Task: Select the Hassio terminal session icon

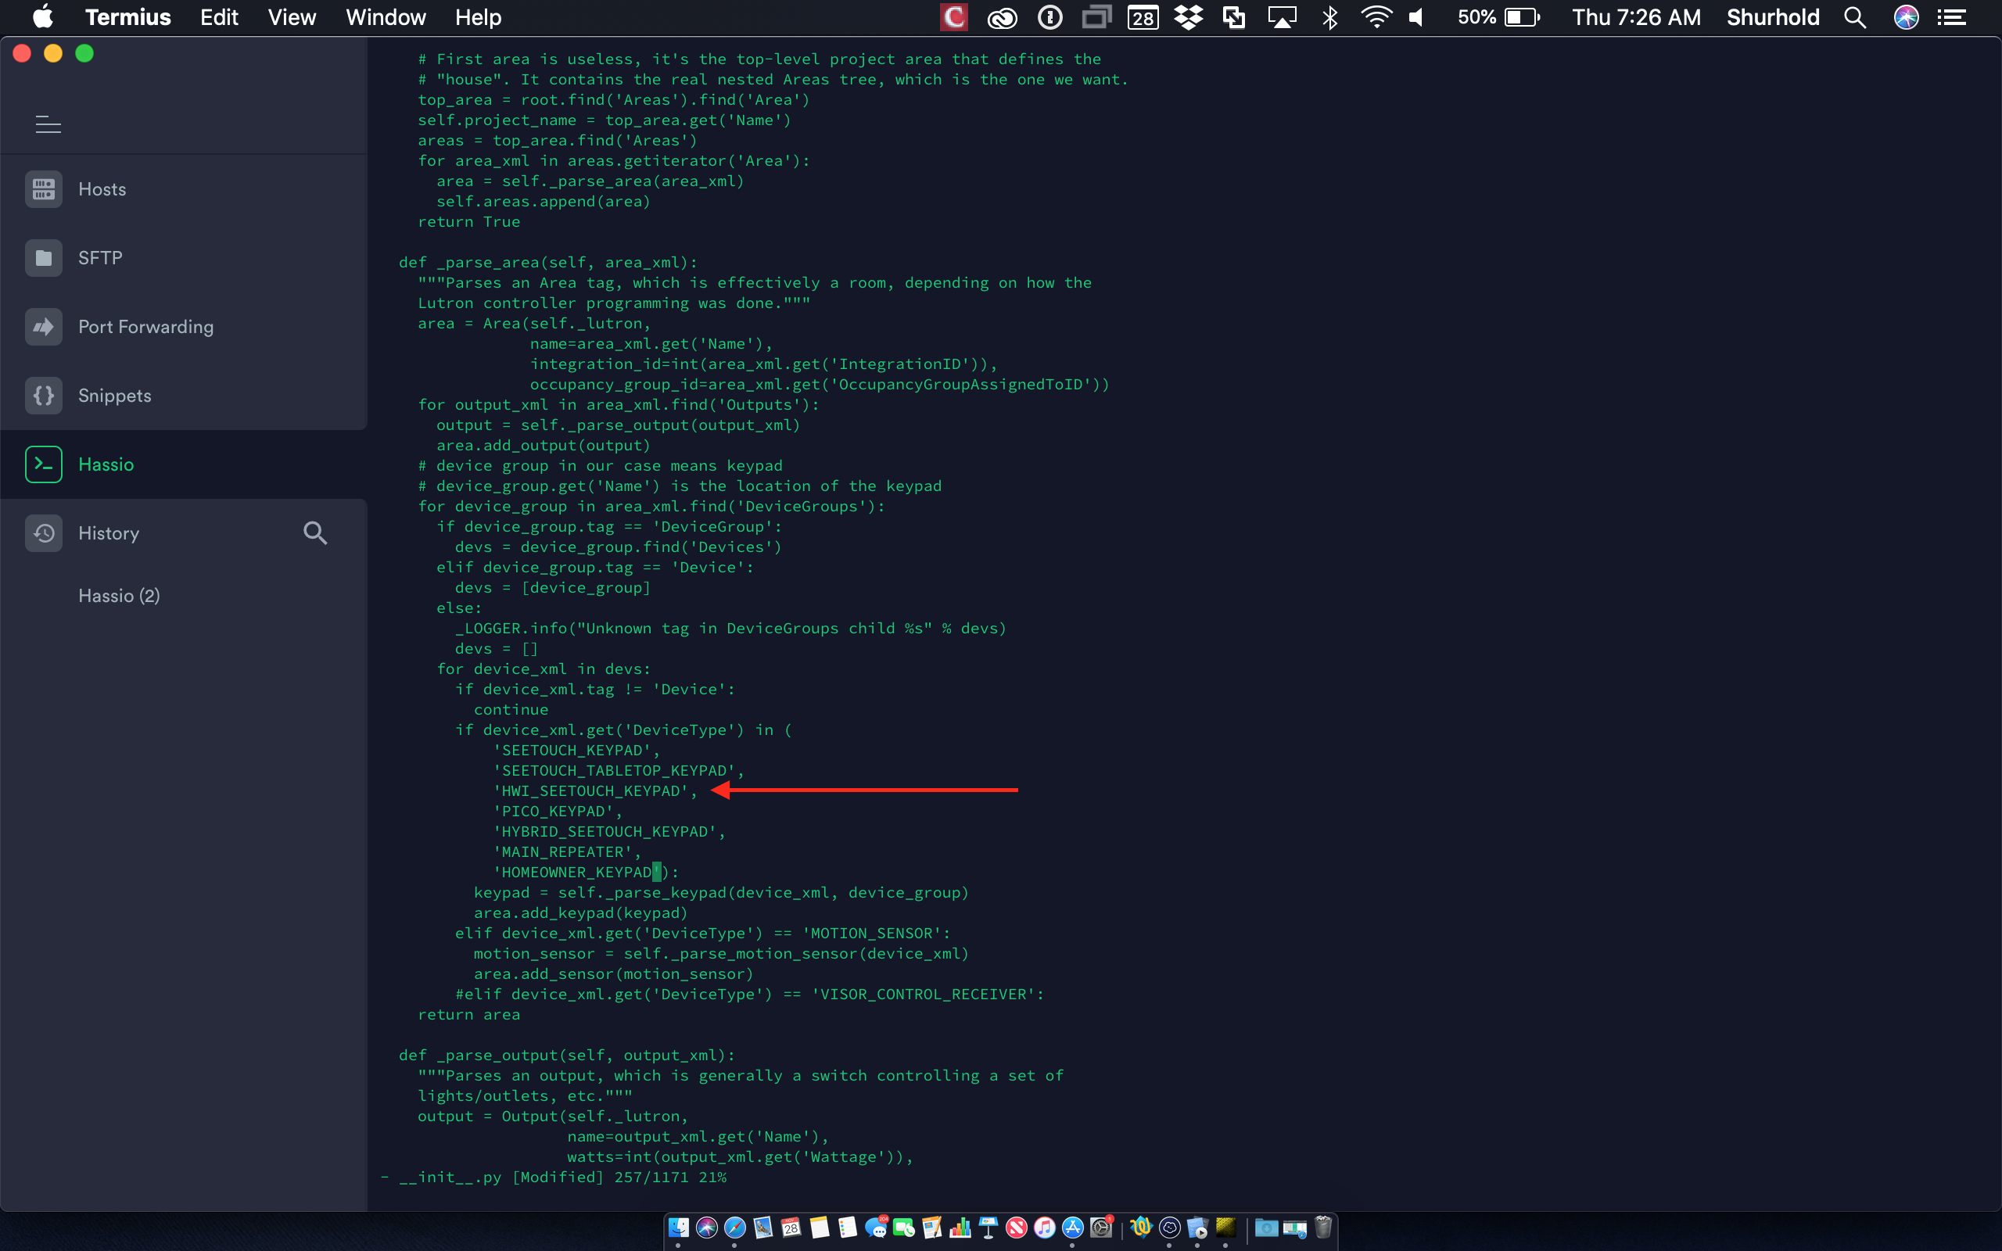Action: click(44, 464)
